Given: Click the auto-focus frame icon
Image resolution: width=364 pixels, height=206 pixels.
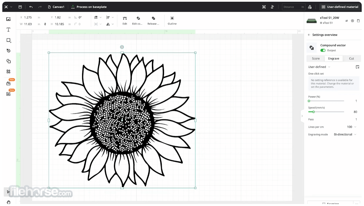Looking at the screenshot, I should (x=264, y=7).
